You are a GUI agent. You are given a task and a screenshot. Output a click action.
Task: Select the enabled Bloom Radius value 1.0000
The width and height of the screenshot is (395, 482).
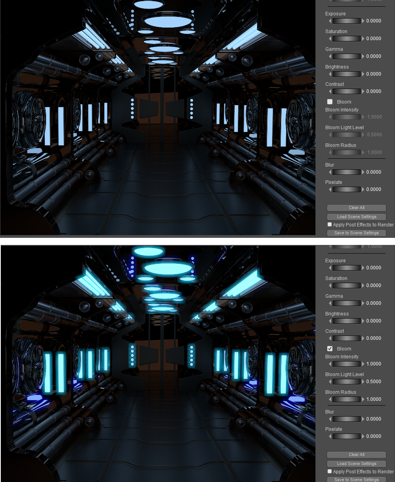click(374, 399)
